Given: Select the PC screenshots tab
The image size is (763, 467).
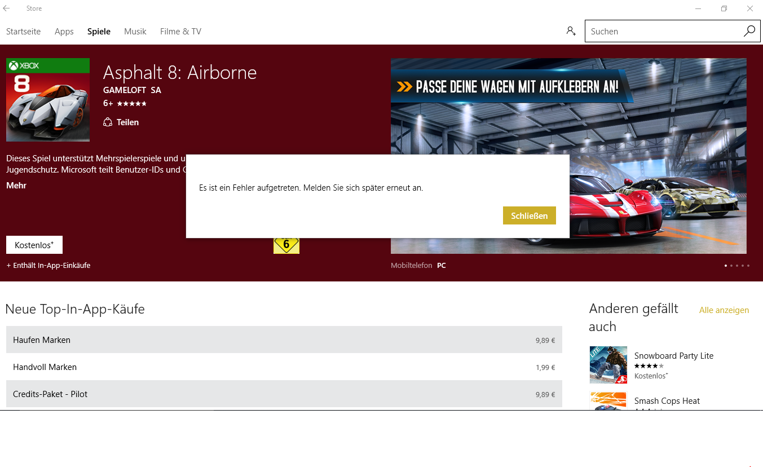Looking at the screenshot, I should [x=442, y=265].
